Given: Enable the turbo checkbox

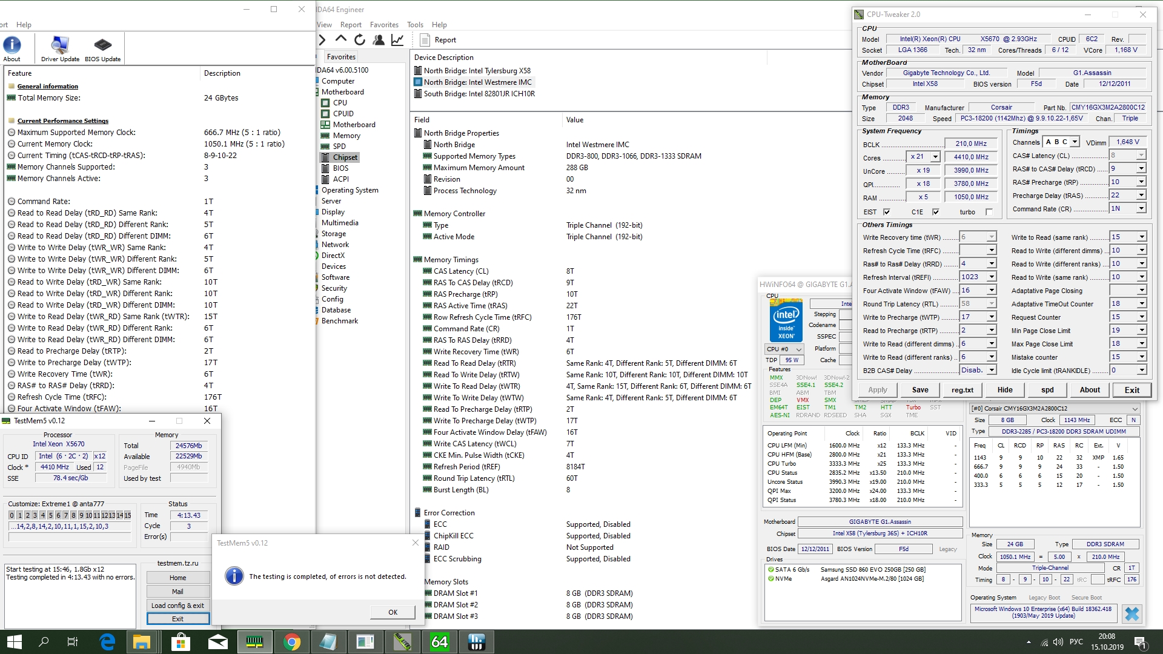Looking at the screenshot, I should tap(989, 212).
